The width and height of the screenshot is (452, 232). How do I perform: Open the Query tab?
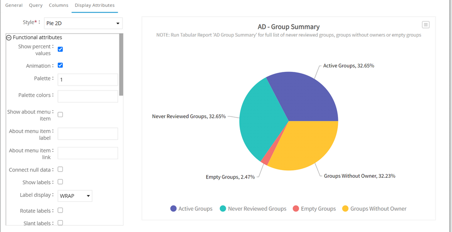[x=36, y=5]
